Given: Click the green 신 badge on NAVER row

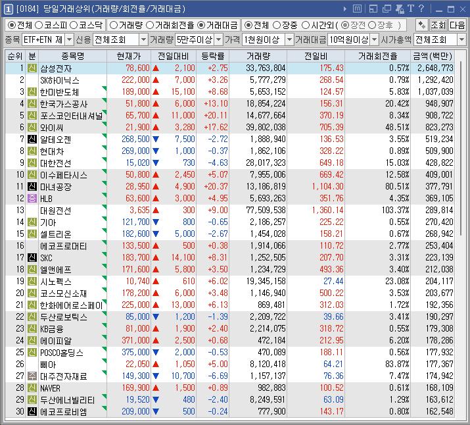Looking at the screenshot, I should pyautogui.click(x=32, y=387).
